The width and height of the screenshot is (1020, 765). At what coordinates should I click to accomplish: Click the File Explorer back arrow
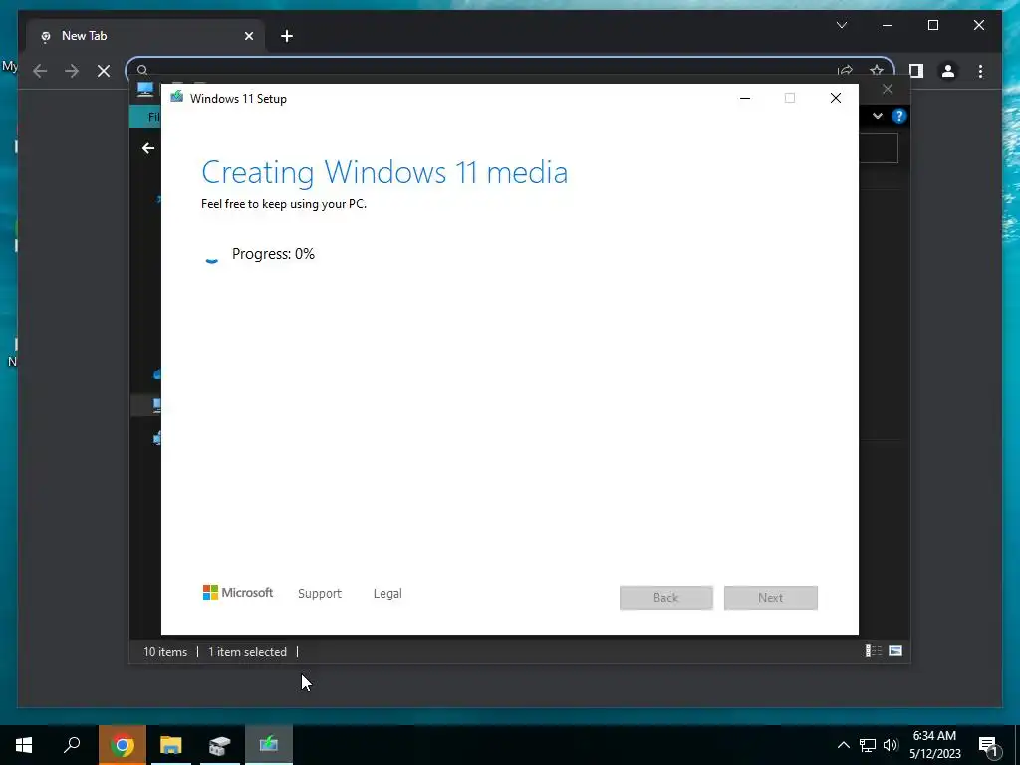coord(148,148)
